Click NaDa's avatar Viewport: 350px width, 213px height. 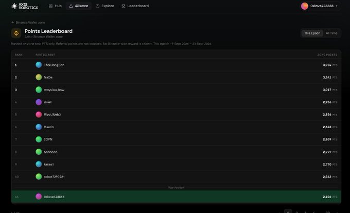coord(39,77)
